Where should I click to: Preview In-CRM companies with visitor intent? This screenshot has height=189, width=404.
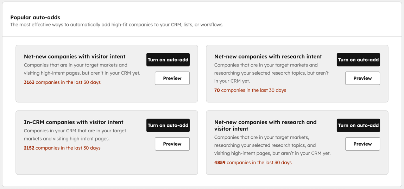click(x=172, y=144)
